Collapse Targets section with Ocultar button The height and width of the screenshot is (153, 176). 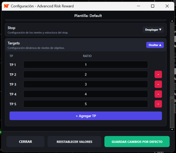pos(155,45)
